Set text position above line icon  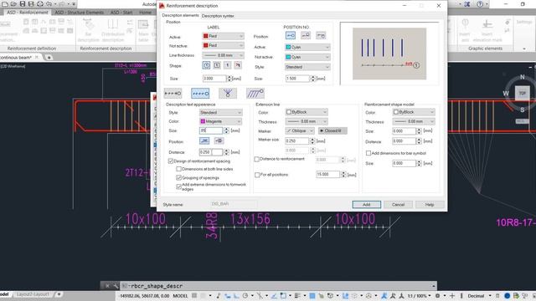click(x=204, y=140)
